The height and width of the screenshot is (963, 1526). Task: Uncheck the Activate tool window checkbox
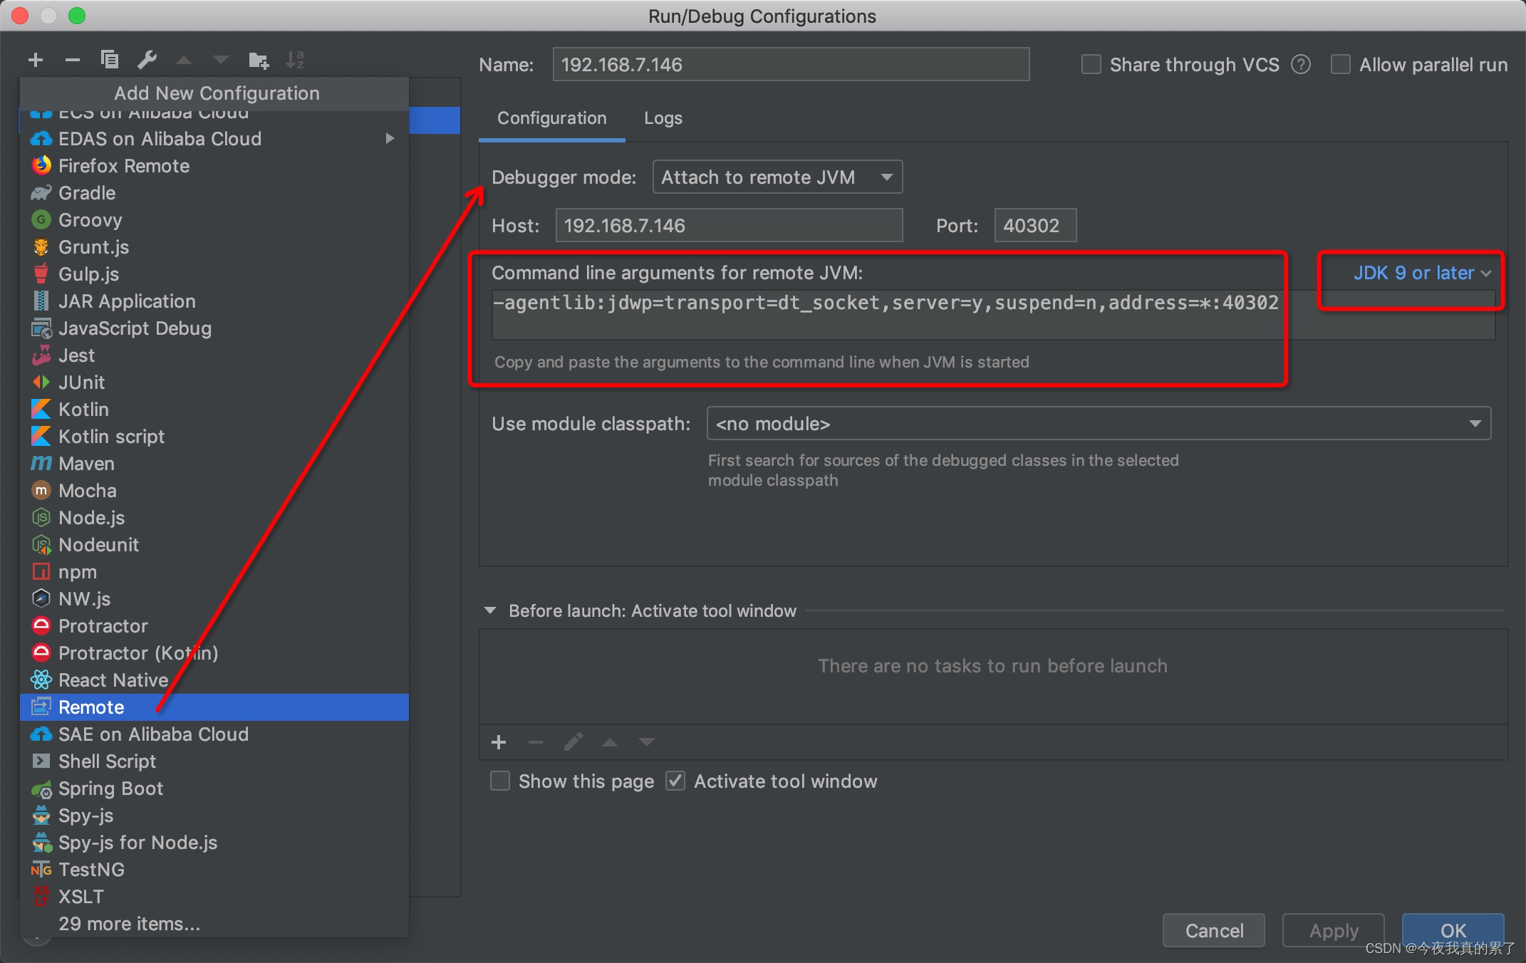[x=675, y=781]
